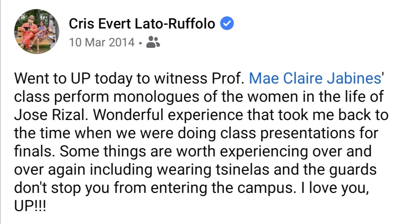This screenshot has height=224, width=411.
Task: Open the tagged Mae Claire Jabines profile
Action: point(315,78)
